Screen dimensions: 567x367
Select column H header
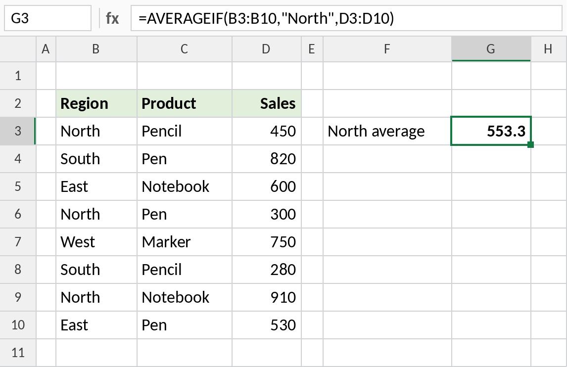pyautogui.click(x=549, y=49)
